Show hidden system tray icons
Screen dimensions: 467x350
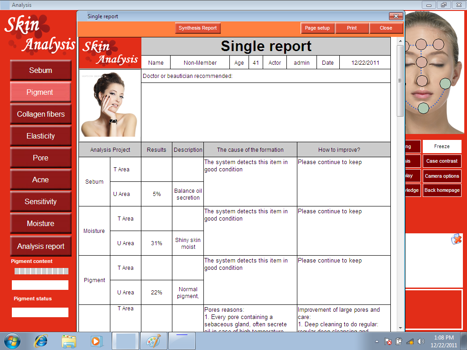377,341
